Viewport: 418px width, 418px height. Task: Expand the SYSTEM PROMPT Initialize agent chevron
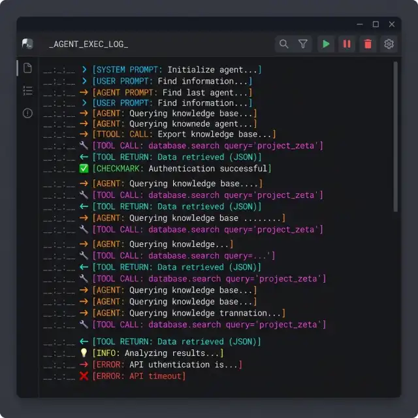click(x=84, y=70)
